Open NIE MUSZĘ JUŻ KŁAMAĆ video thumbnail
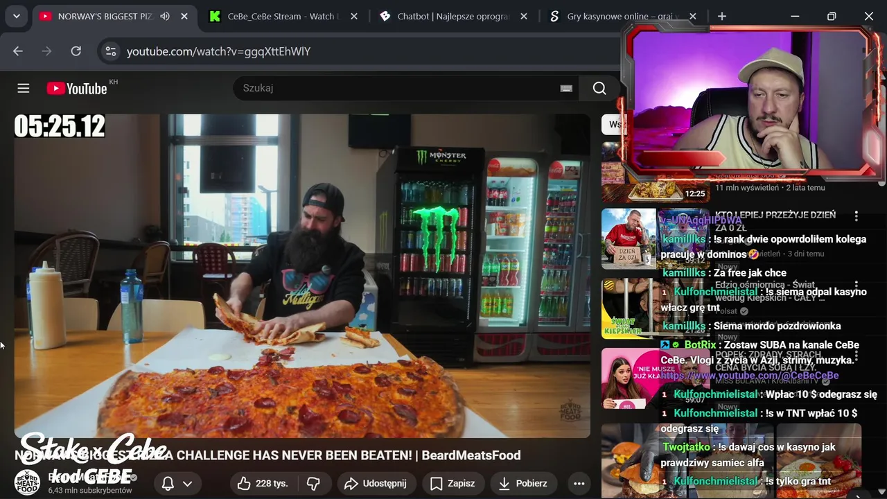887x499 pixels. 656,378
